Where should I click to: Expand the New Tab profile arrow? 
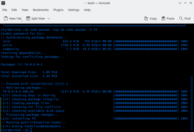pos(22,21)
